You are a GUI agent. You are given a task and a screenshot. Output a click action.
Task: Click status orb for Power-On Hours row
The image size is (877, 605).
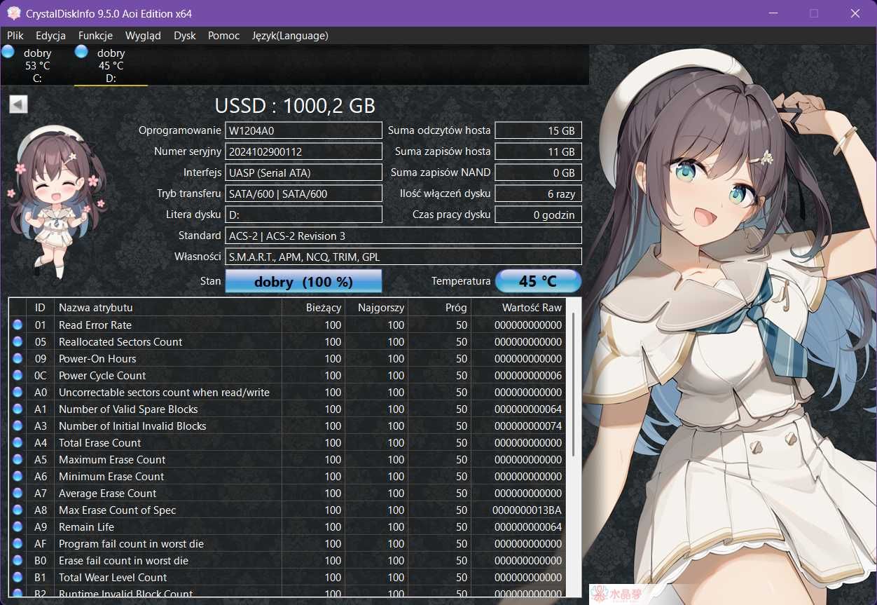point(18,358)
